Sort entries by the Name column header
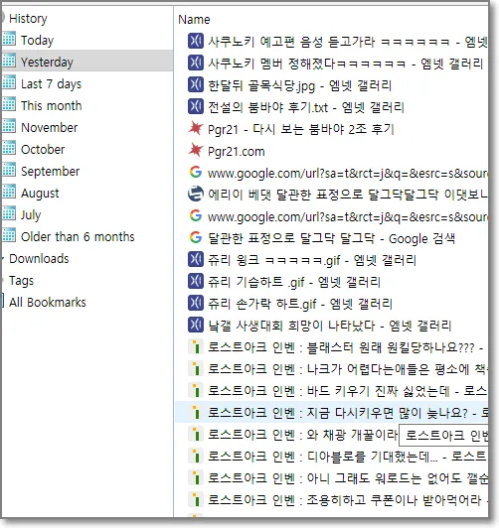 tap(194, 20)
